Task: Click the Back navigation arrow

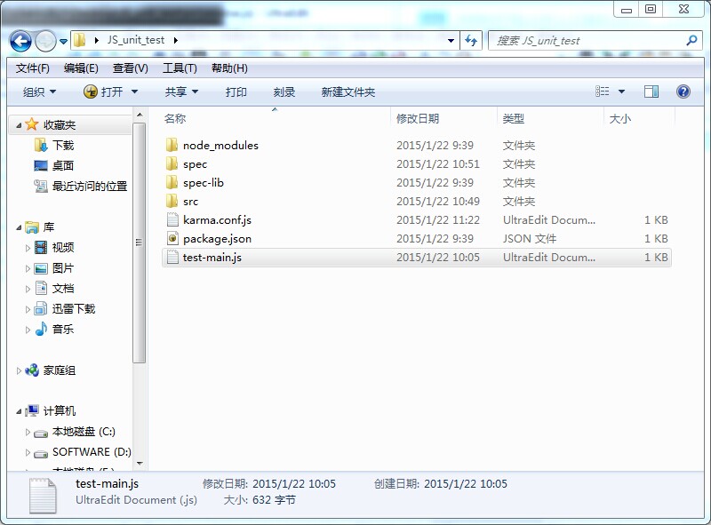Action: (20, 41)
